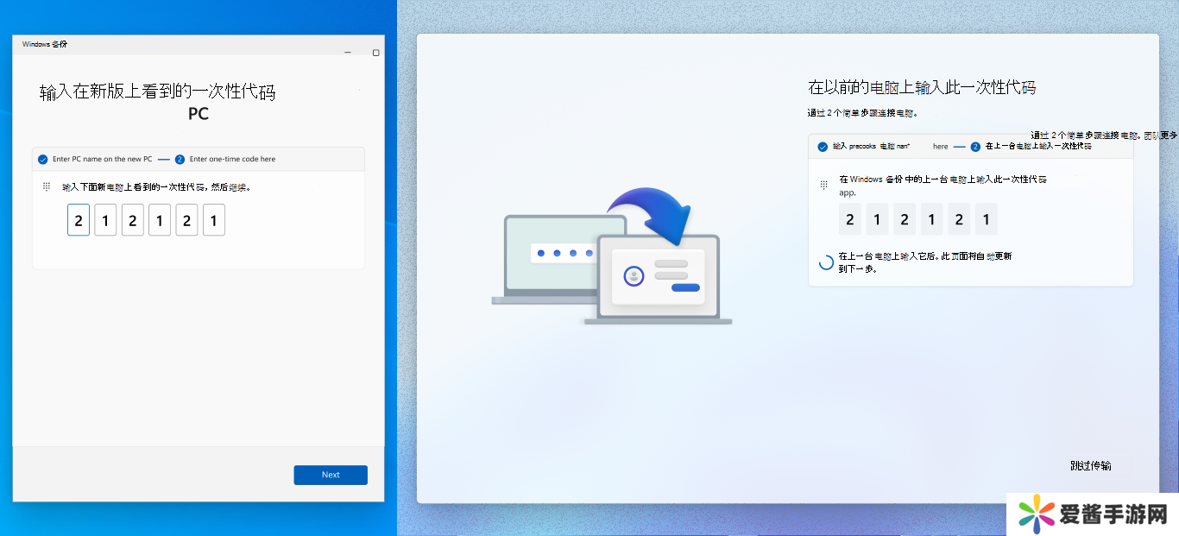Click checkmark icon beside 'Enter PC name on the new PC'
The width and height of the screenshot is (1179, 536).
click(x=42, y=159)
